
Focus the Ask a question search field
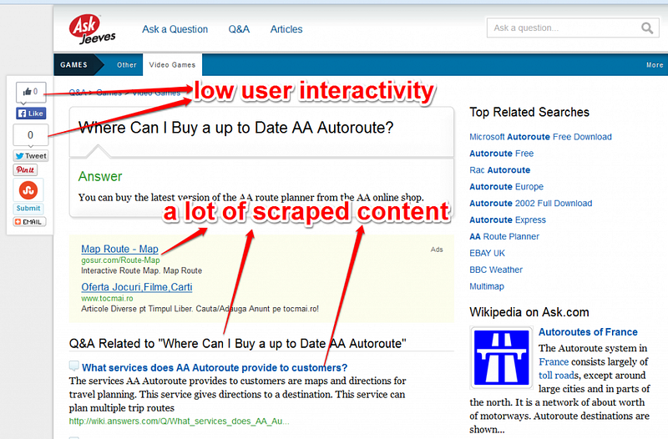pyautogui.click(x=573, y=28)
